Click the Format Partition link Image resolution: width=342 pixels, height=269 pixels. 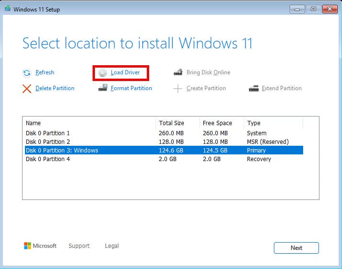tap(131, 88)
